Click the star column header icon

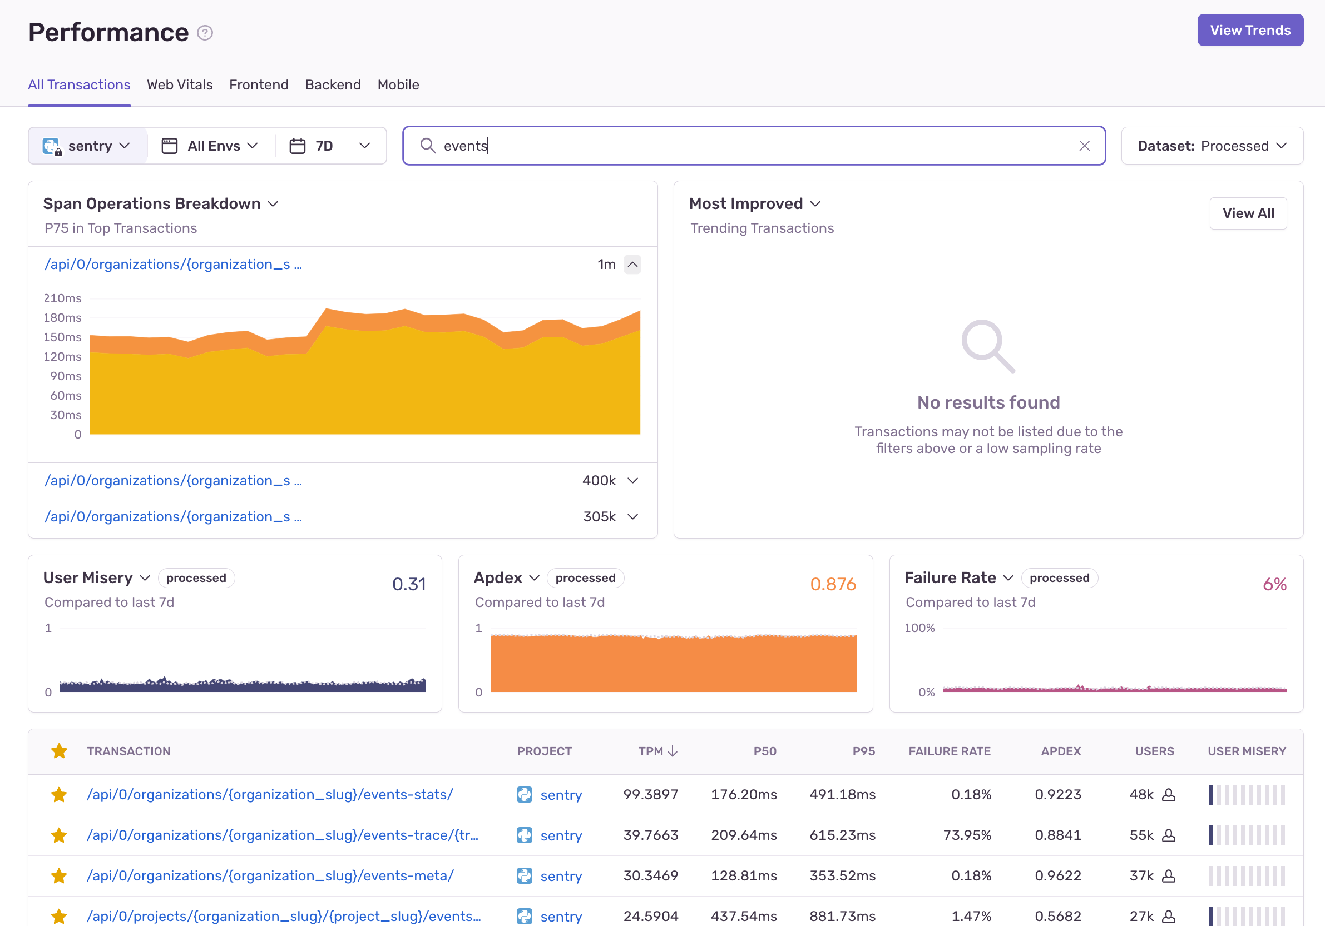click(x=59, y=751)
